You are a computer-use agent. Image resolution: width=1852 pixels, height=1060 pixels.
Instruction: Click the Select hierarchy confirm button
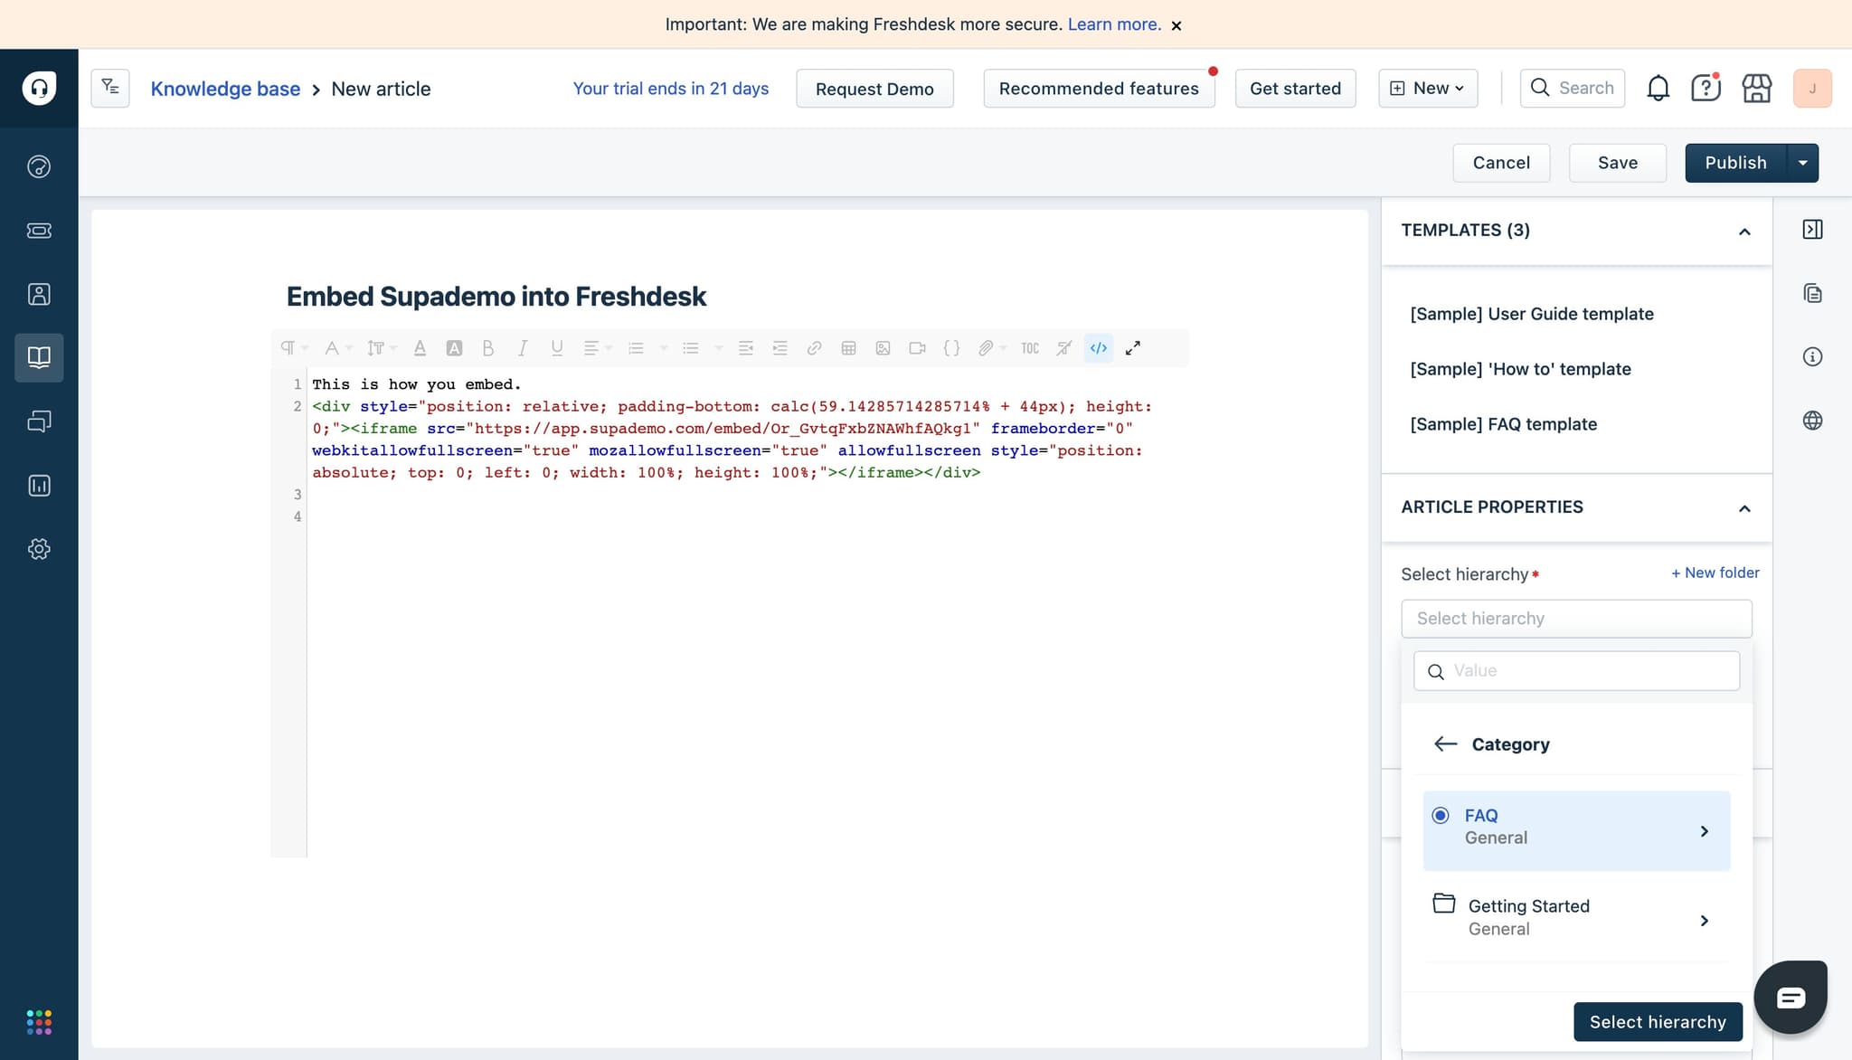click(x=1657, y=1022)
